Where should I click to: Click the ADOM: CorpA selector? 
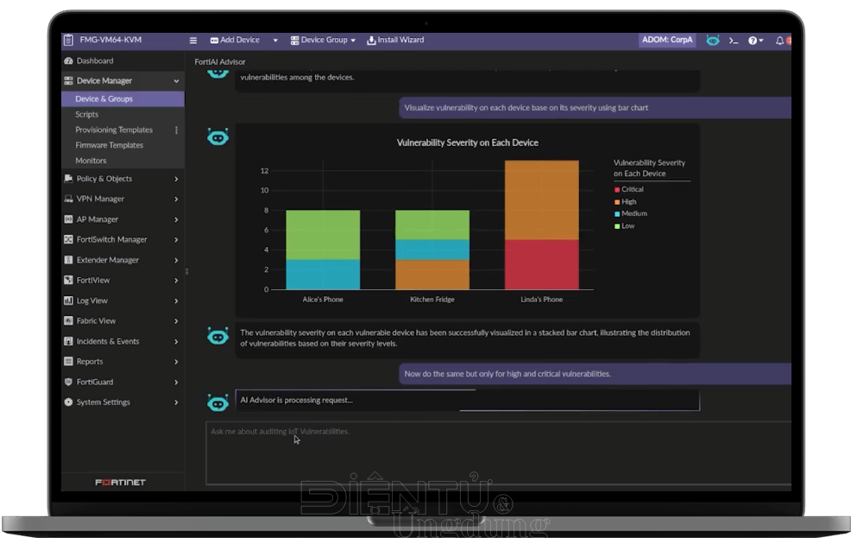[x=667, y=41]
